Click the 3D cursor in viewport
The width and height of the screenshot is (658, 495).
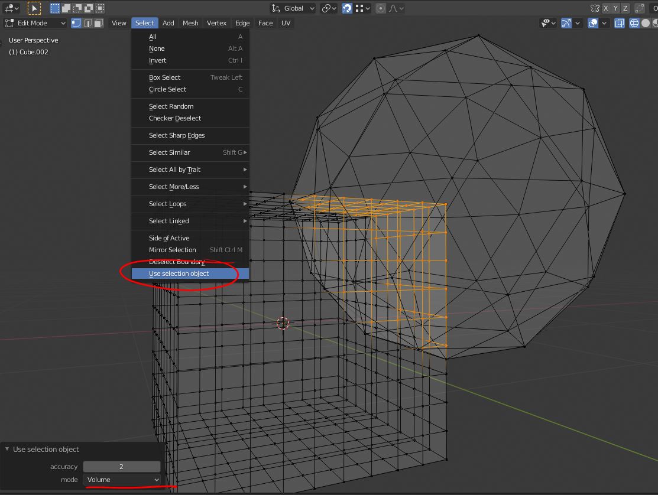point(283,323)
